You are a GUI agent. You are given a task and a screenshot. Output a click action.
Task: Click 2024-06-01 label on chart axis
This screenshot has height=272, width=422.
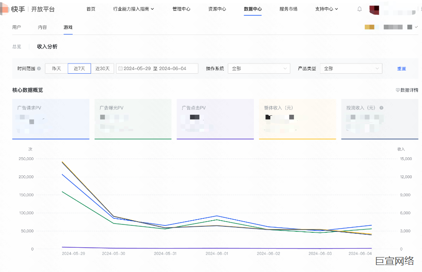pos(217,253)
